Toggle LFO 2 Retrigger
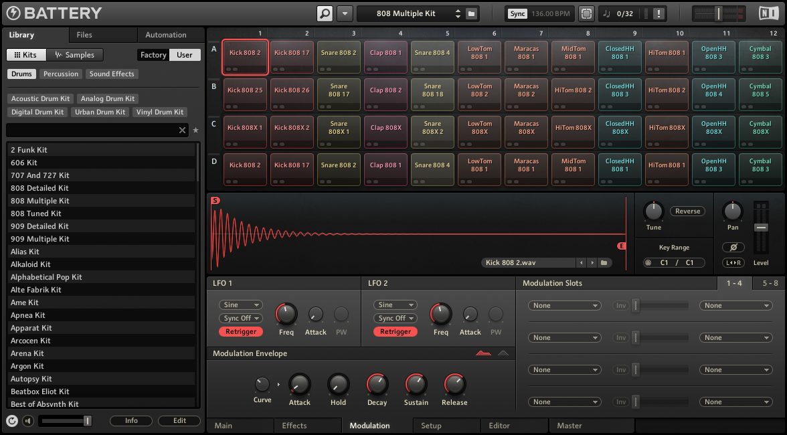This screenshot has width=787, height=435. (x=395, y=332)
